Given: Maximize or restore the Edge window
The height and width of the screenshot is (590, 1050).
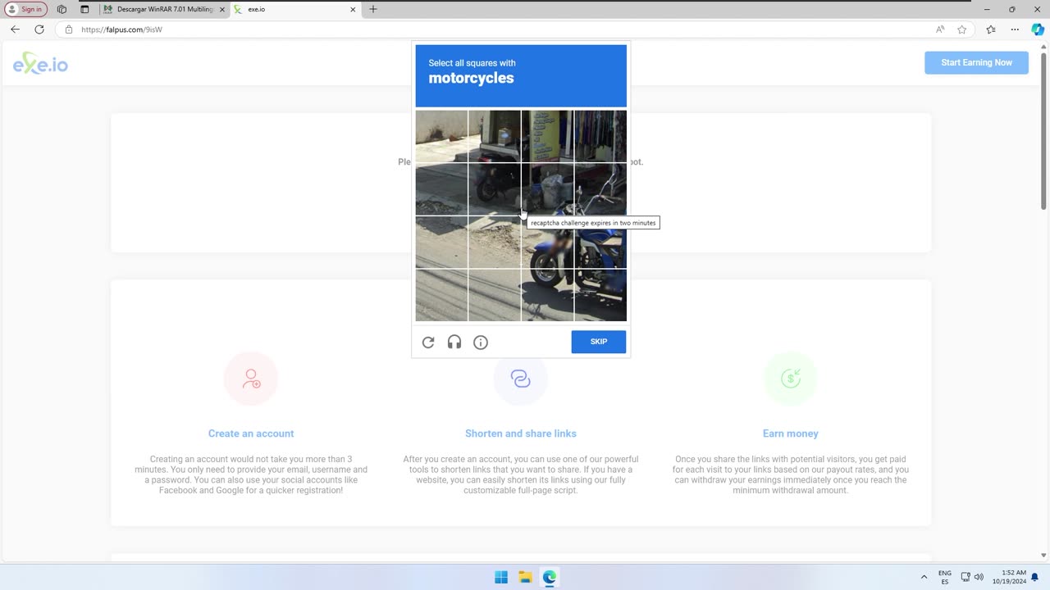Looking at the screenshot, I should pyautogui.click(x=1012, y=9).
